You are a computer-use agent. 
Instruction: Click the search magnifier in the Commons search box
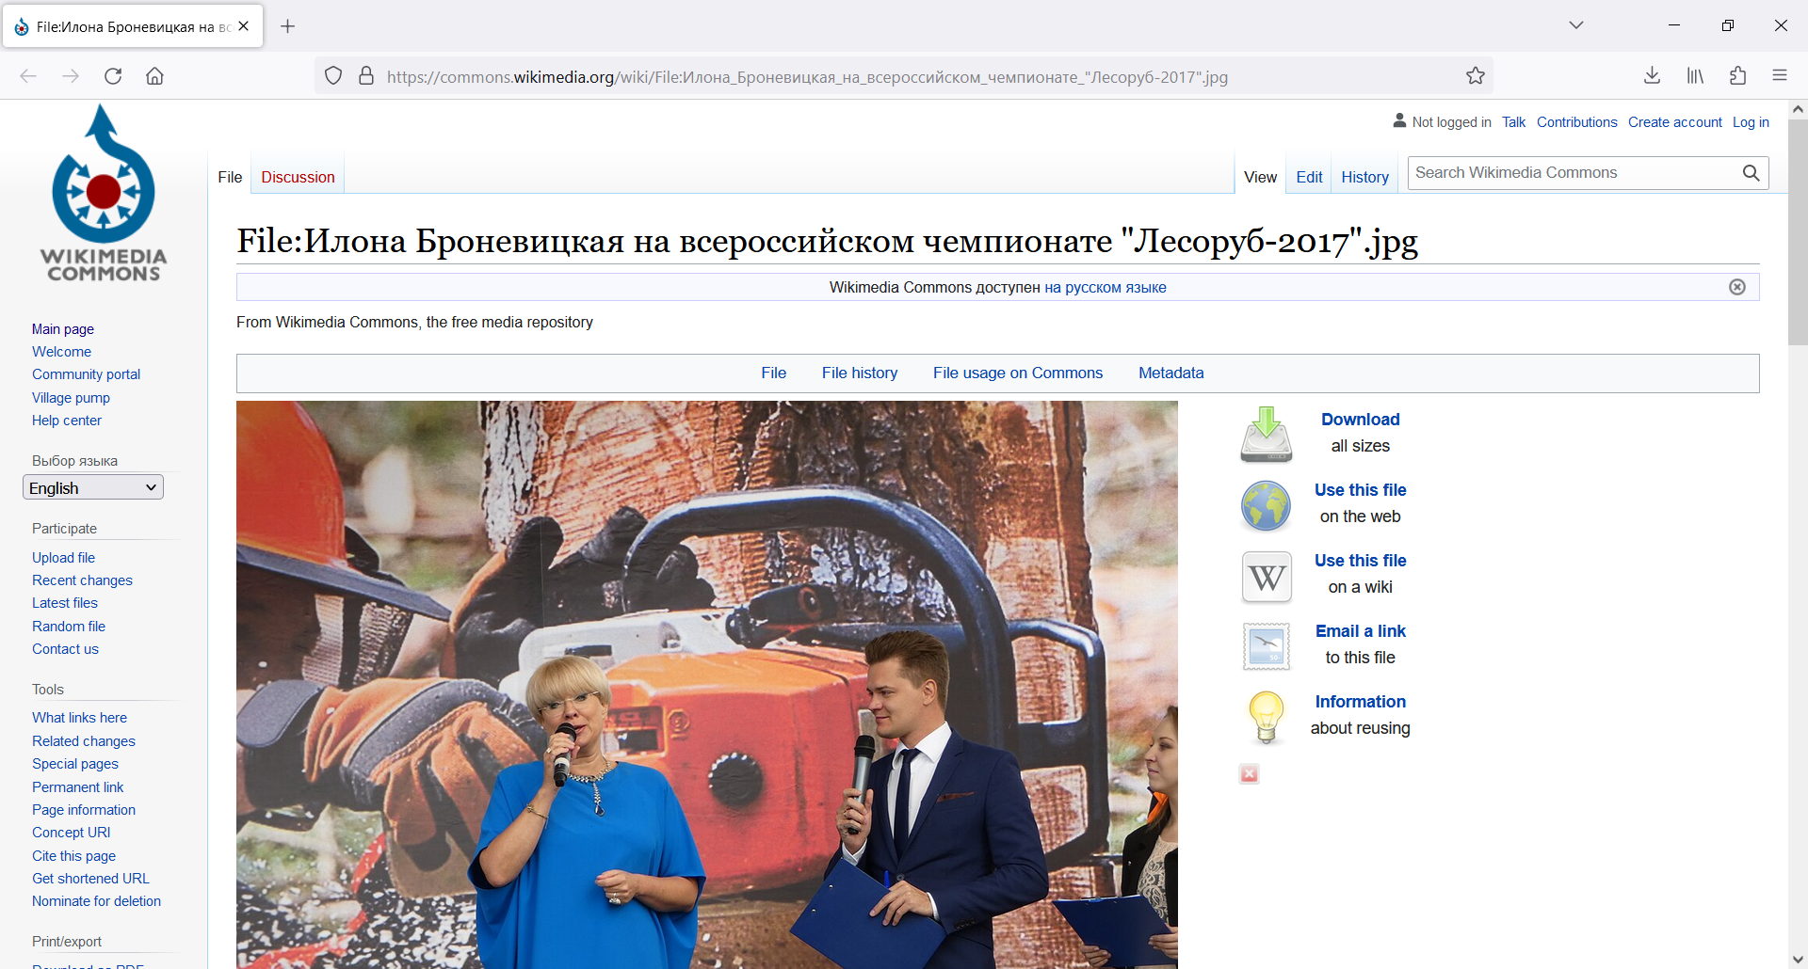tap(1751, 173)
